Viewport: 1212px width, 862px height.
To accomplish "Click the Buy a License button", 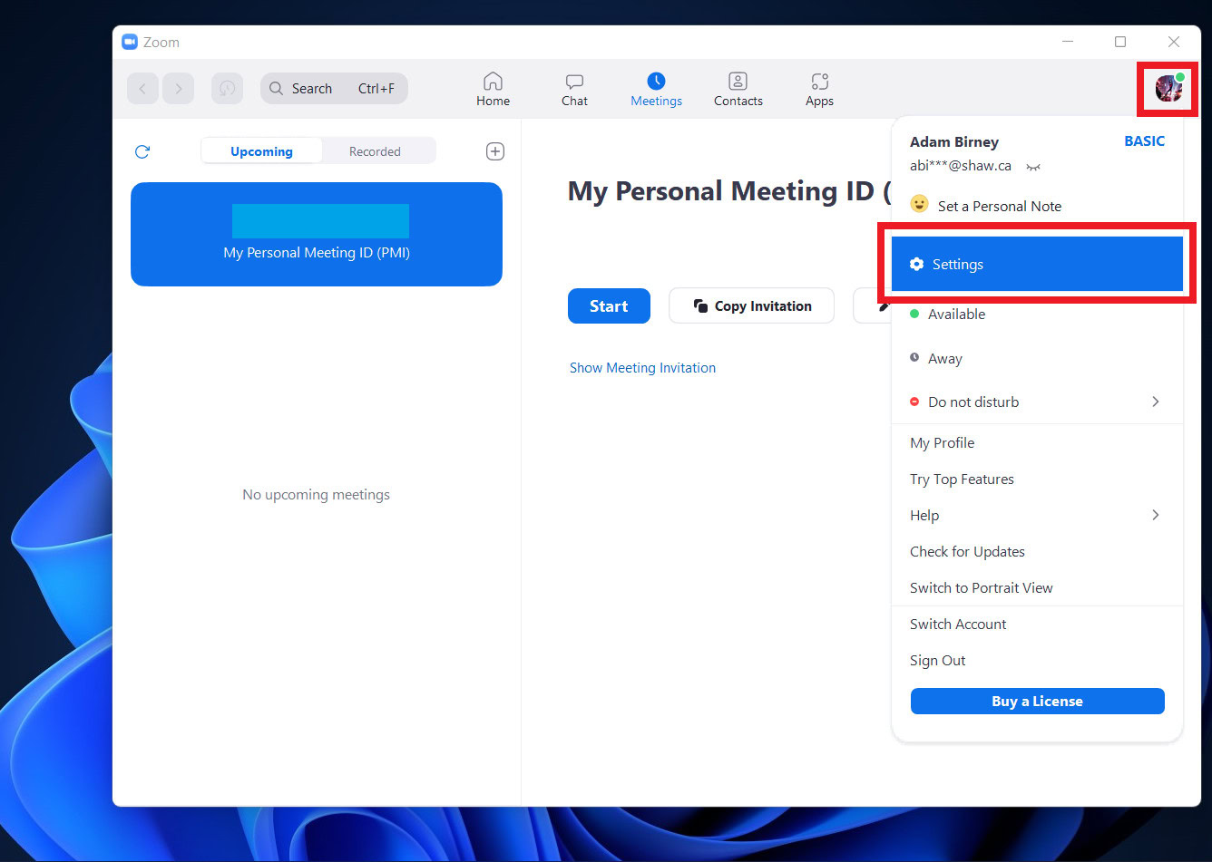I will (x=1037, y=702).
